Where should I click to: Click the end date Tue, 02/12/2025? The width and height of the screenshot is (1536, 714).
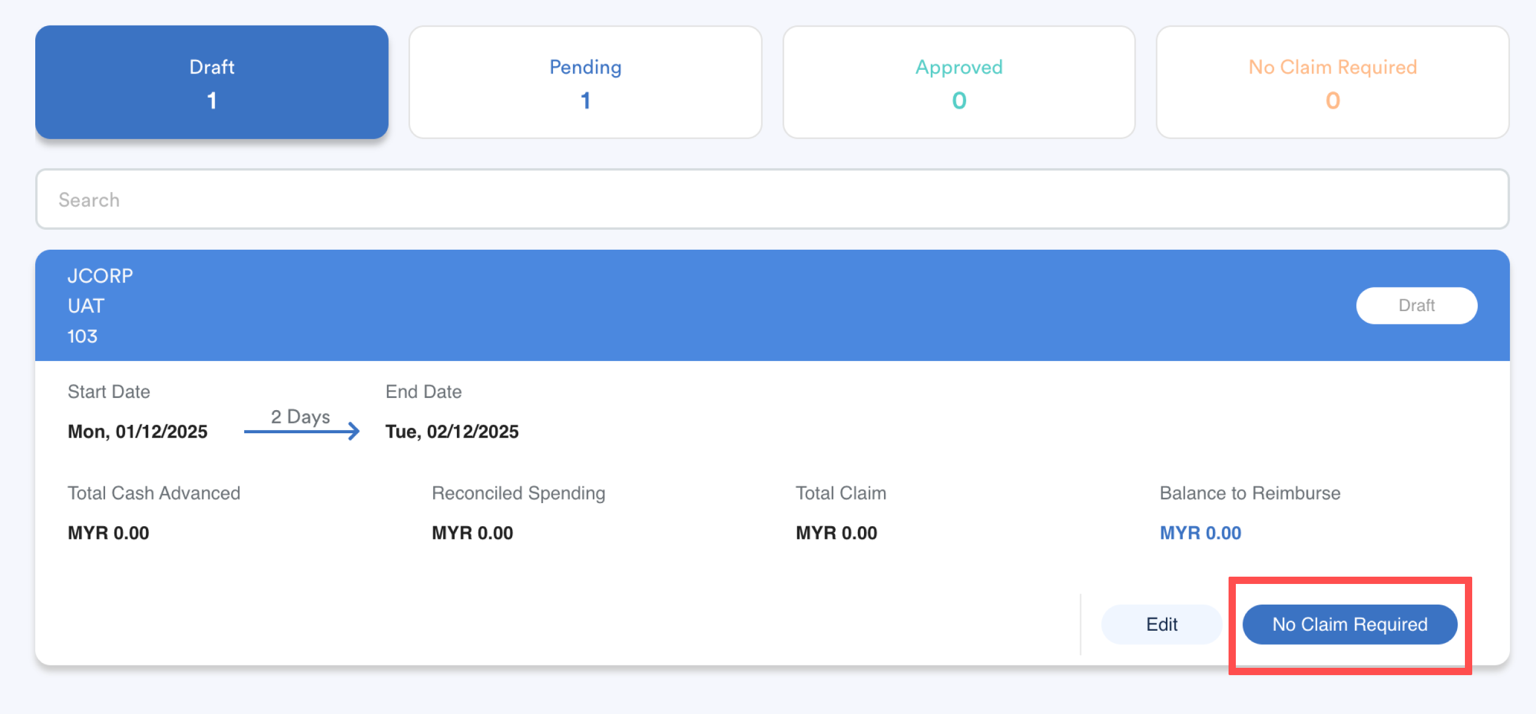[x=451, y=431]
